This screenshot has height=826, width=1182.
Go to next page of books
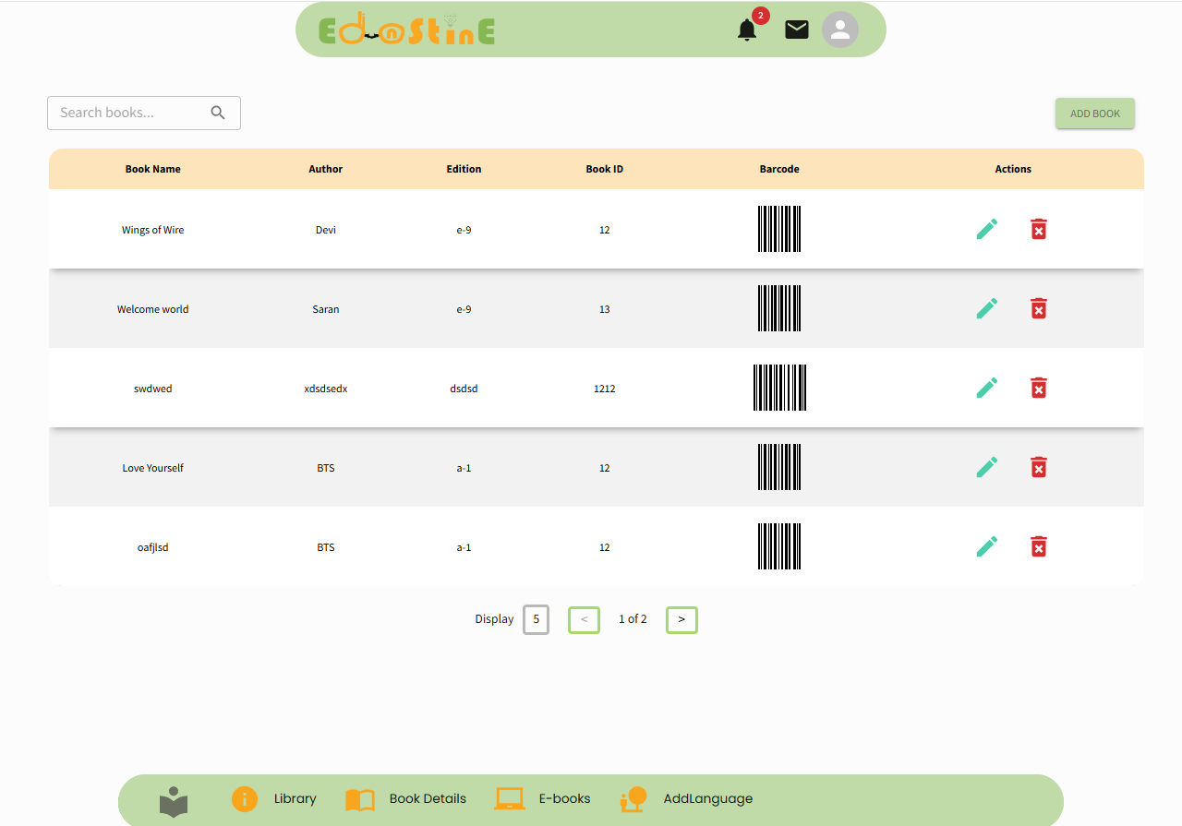[x=681, y=620]
